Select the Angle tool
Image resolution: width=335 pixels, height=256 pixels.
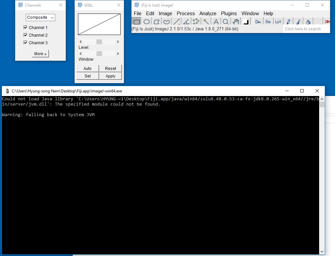[186, 21]
